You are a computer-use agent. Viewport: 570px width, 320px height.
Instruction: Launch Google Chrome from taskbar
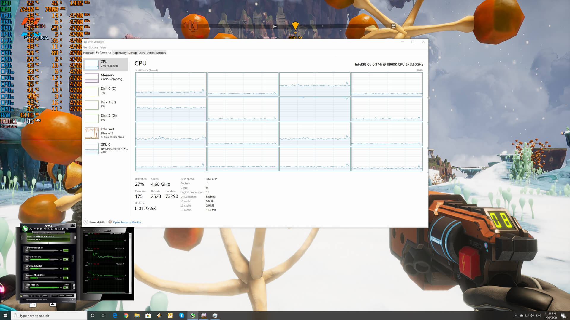pos(126,316)
